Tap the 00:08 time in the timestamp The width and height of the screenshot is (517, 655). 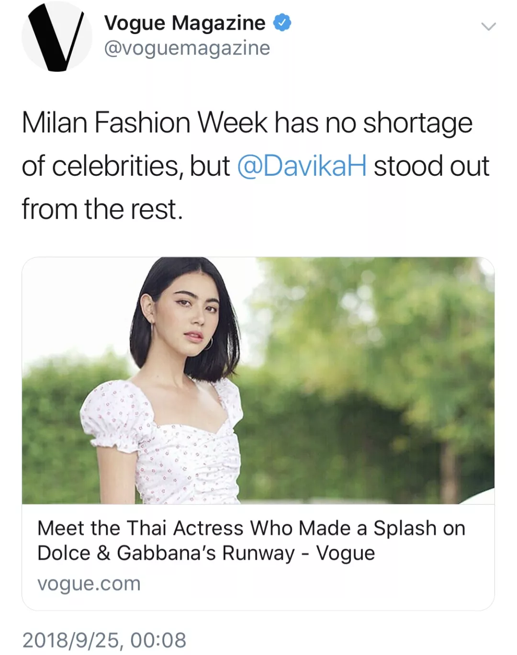pos(158,640)
